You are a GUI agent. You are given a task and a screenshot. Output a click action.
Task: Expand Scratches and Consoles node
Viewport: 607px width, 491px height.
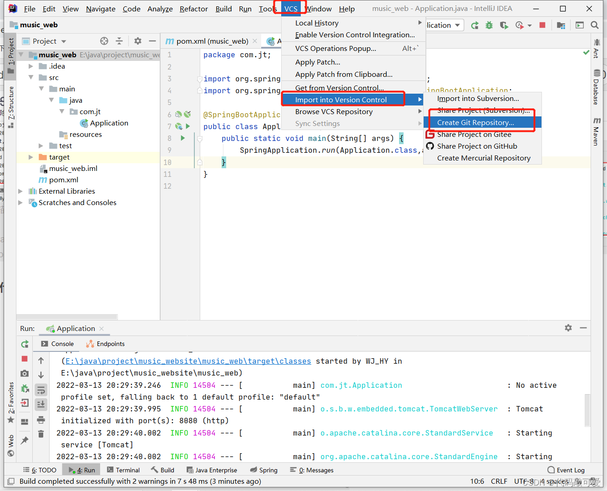tap(20, 203)
